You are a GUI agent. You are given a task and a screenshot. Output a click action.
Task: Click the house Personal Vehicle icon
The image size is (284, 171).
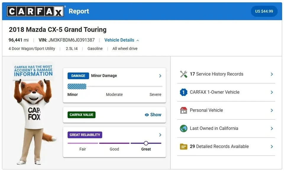point(183,110)
